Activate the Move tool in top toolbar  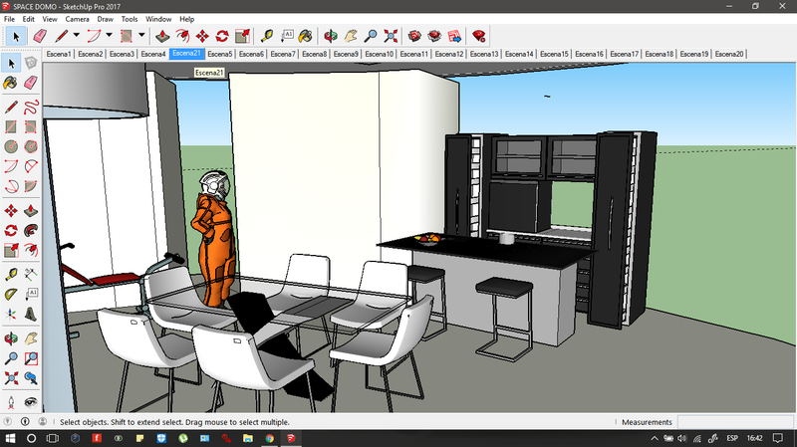tap(202, 36)
